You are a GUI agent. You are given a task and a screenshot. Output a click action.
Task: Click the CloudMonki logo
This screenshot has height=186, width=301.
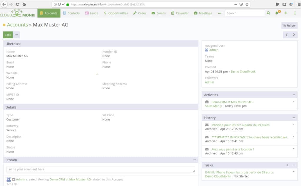coord(18,13)
